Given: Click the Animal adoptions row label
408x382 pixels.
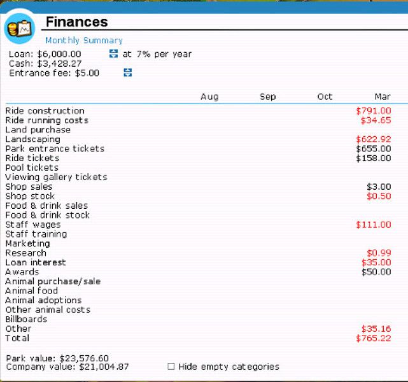Looking at the screenshot, I should 43,301.
